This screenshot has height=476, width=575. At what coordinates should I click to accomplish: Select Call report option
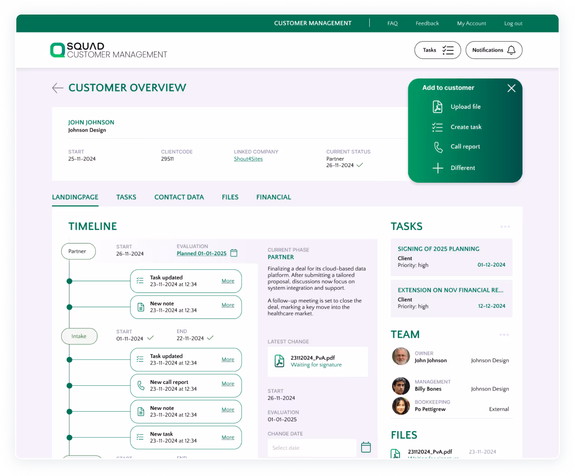click(465, 146)
